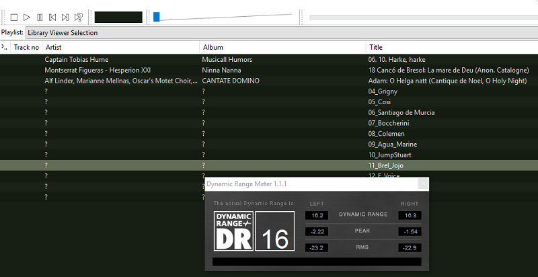Select artist 'Montserrat Figueras - Hesperion XXI'
This screenshot has width=538, height=277.
click(98, 71)
